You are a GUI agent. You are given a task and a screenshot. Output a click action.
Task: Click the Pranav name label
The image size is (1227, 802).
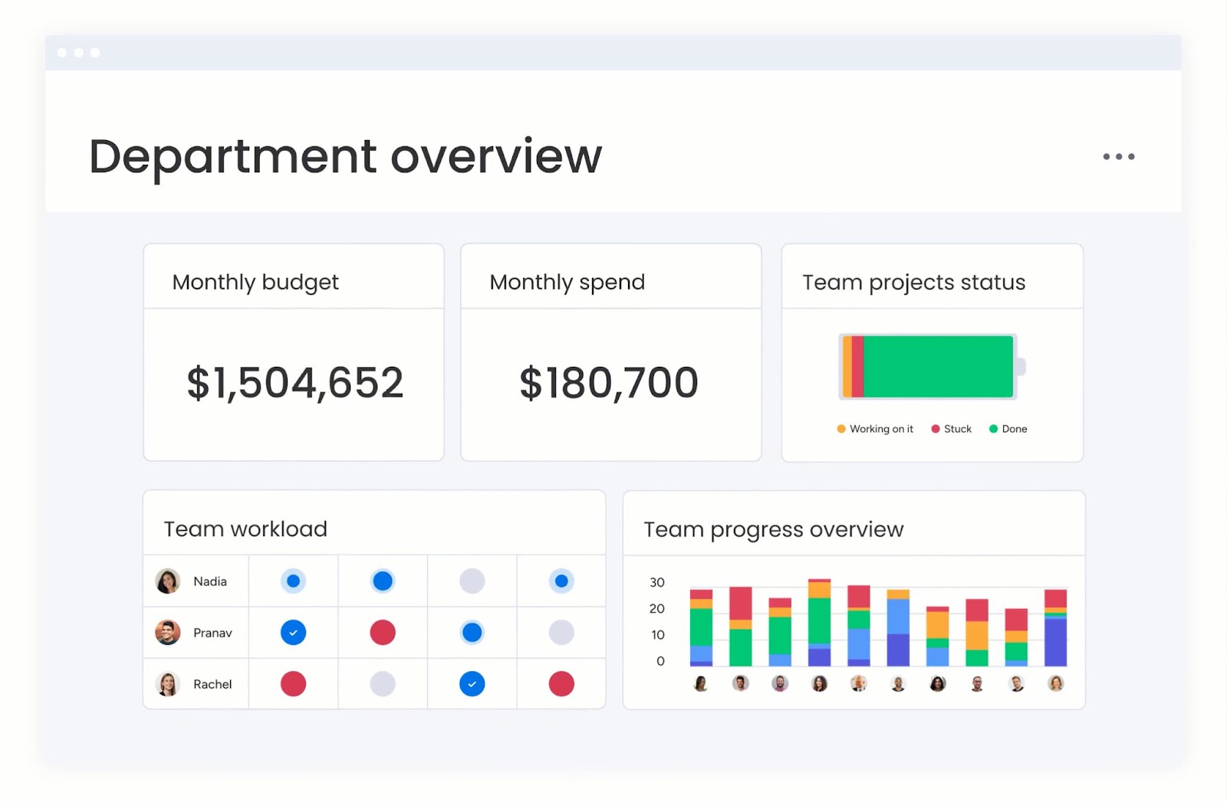[x=212, y=633]
